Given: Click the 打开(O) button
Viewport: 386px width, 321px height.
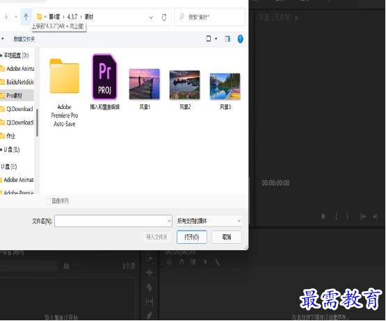Looking at the screenshot, I should click(192, 237).
